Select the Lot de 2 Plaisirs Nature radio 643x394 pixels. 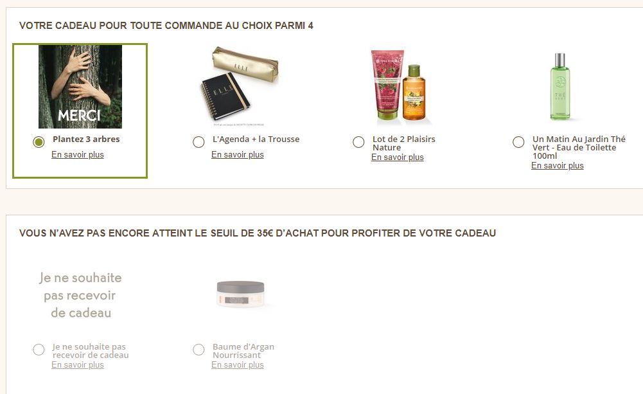coord(358,142)
